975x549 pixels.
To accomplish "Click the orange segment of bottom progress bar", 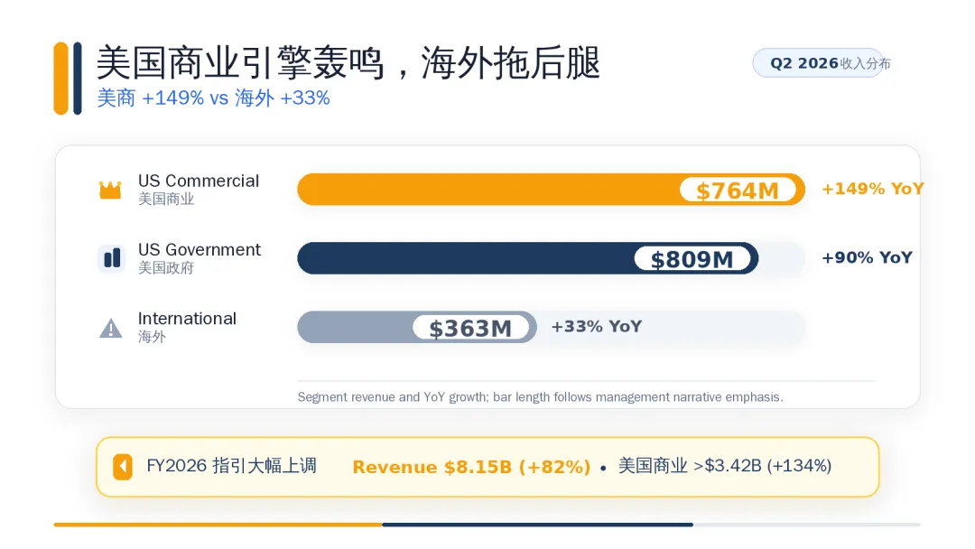I will pyautogui.click(x=218, y=525).
